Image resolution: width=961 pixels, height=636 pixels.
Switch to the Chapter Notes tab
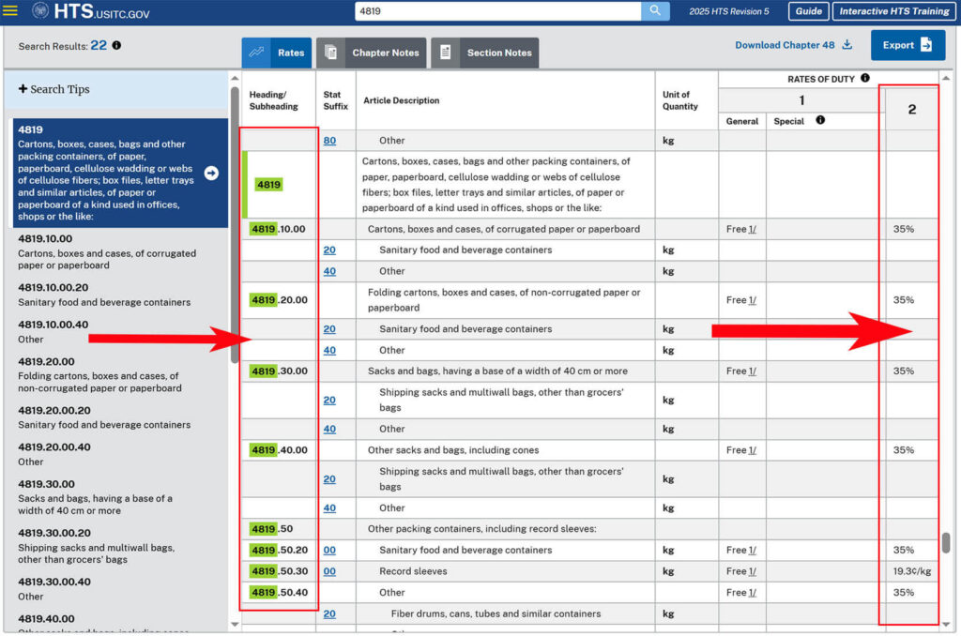coord(372,53)
